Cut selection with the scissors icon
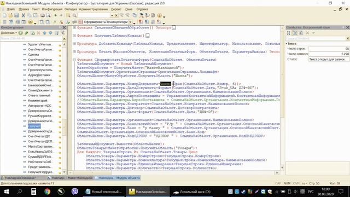This screenshot has width=350, height=197. click(x=23, y=15)
